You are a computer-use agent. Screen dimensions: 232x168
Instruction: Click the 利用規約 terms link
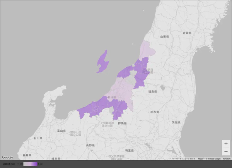[227, 159]
